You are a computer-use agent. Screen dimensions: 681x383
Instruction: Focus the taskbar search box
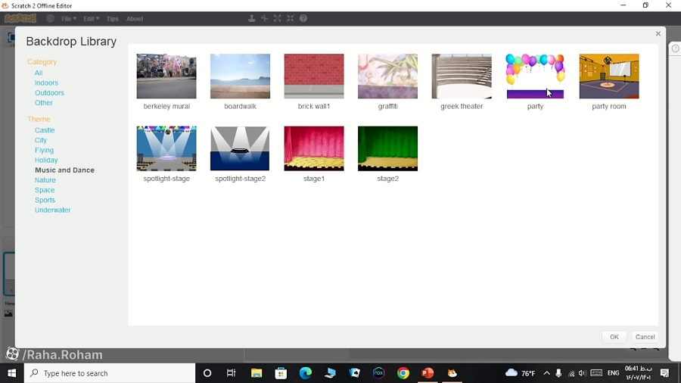tap(110, 373)
